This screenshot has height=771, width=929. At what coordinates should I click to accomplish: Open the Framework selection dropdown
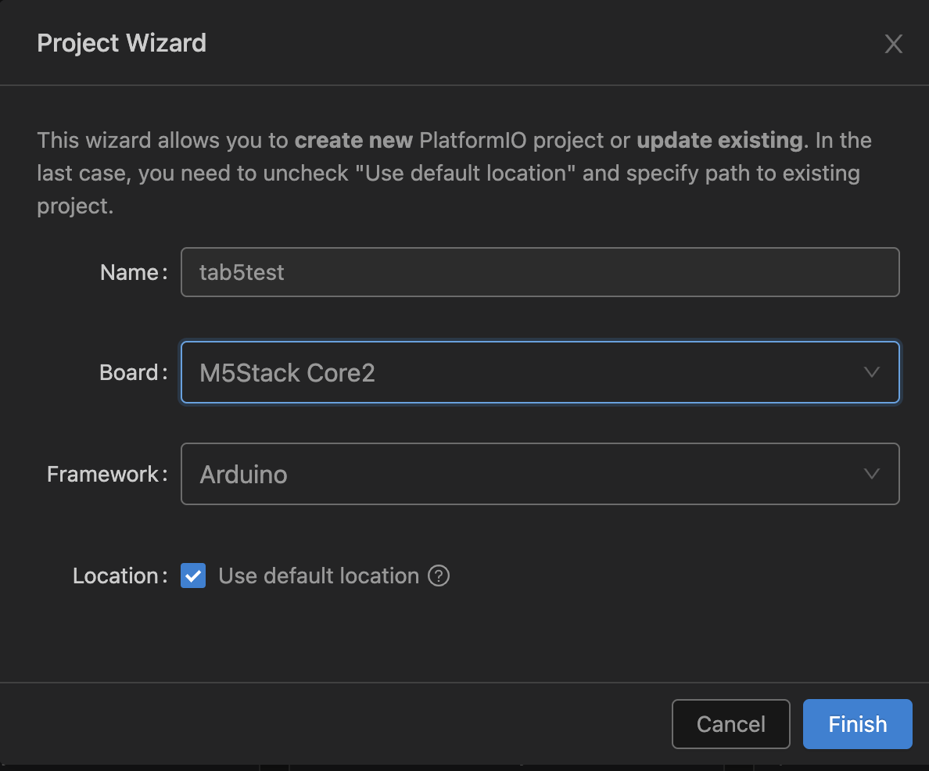tap(540, 474)
